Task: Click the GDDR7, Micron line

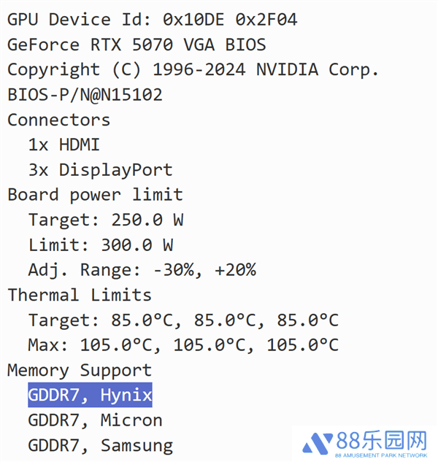Action: point(95,420)
